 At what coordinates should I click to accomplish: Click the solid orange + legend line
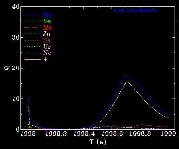33,59
